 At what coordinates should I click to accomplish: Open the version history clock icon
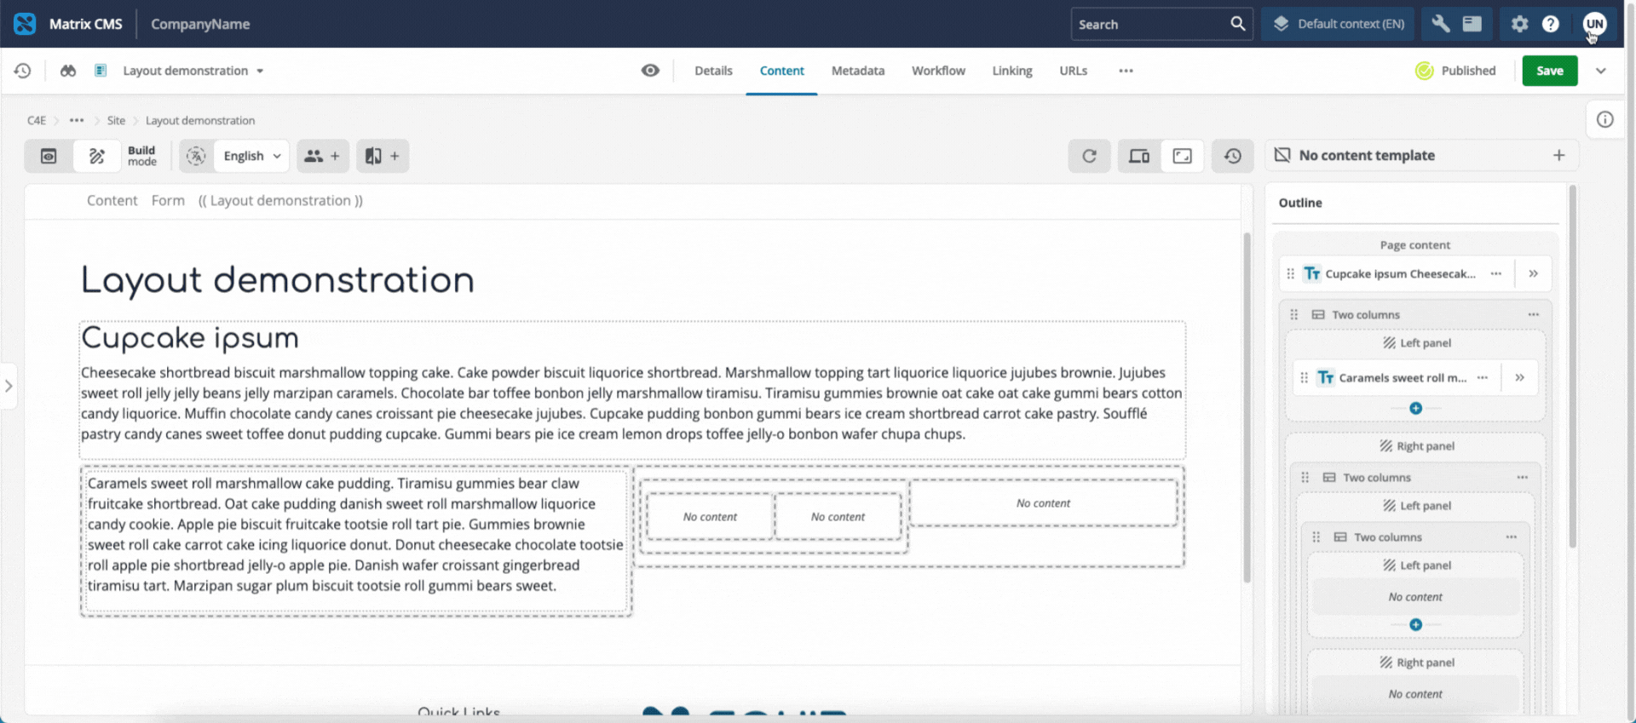tap(1233, 156)
